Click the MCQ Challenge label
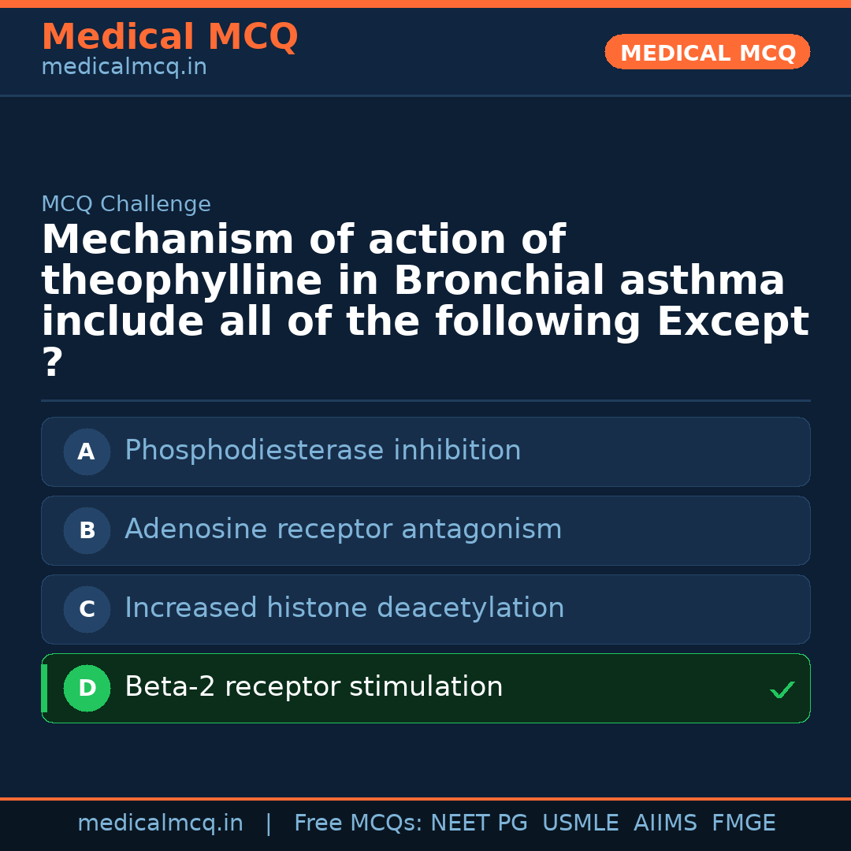Viewport: 851px width, 851px height. [x=126, y=205]
